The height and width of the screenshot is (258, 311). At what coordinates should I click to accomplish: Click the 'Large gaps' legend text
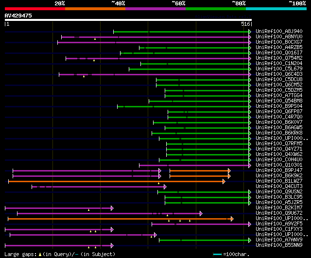pyautogui.click(x=20, y=255)
